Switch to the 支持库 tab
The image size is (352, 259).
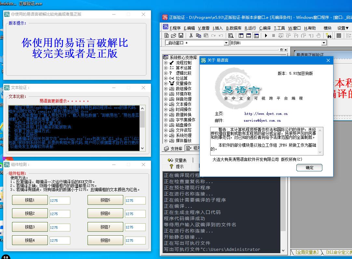pos(173,149)
